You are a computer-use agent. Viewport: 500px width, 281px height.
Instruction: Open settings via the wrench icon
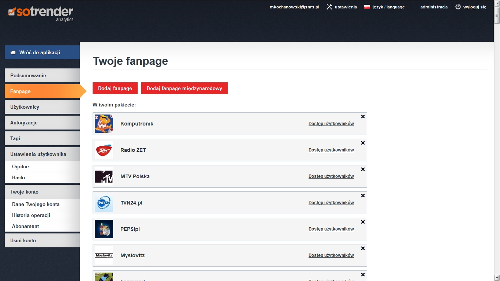click(329, 7)
